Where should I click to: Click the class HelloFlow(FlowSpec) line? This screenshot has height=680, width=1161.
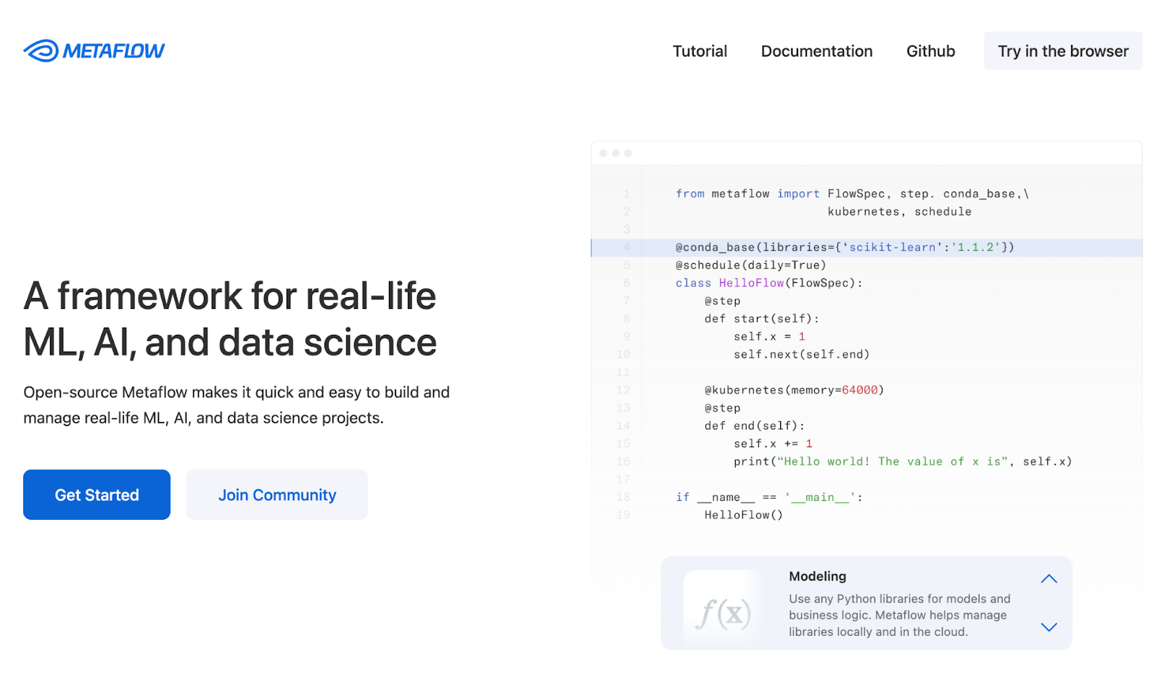tap(768, 283)
